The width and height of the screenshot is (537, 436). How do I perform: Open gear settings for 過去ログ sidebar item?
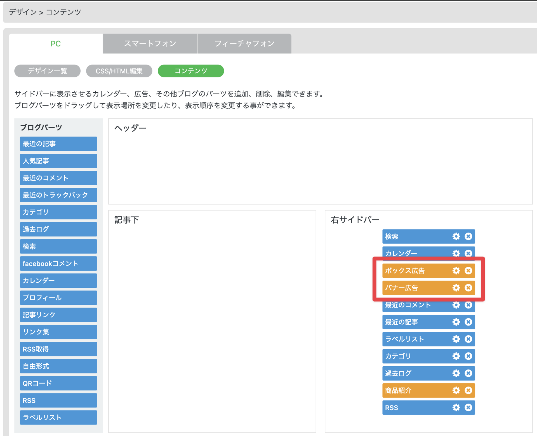[x=456, y=373]
